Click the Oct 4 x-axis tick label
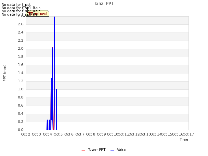208x156 pixels. (47, 134)
